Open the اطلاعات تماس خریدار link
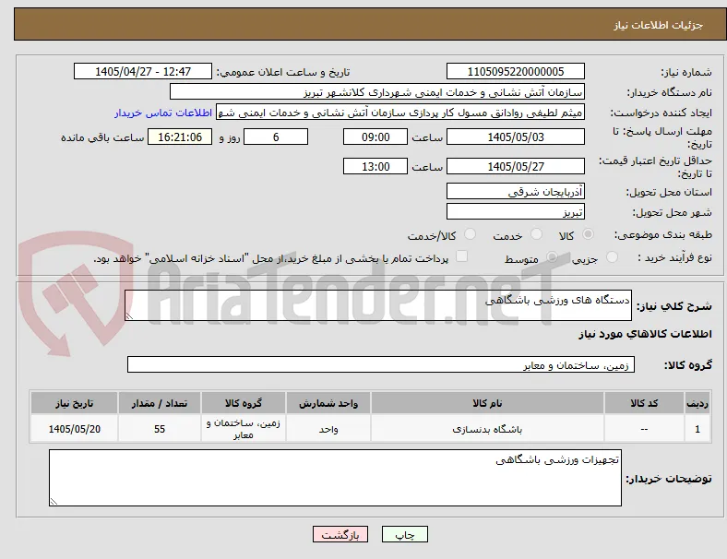727x559 pixels. coord(163,113)
